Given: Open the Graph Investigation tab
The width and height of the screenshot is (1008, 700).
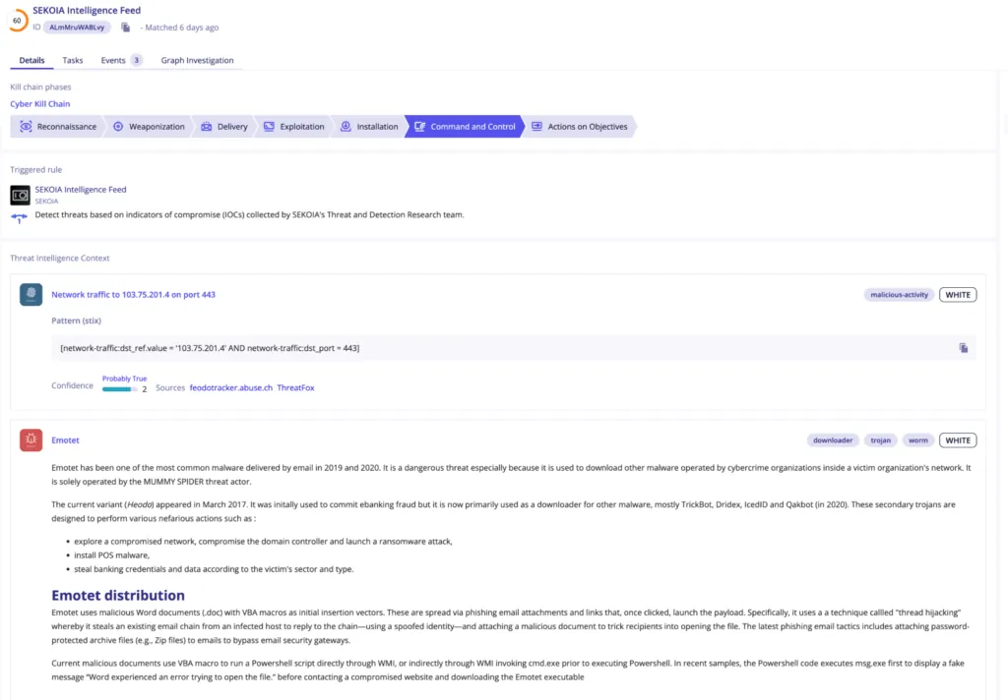Looking at the screenshot, I should click(197, 60).
